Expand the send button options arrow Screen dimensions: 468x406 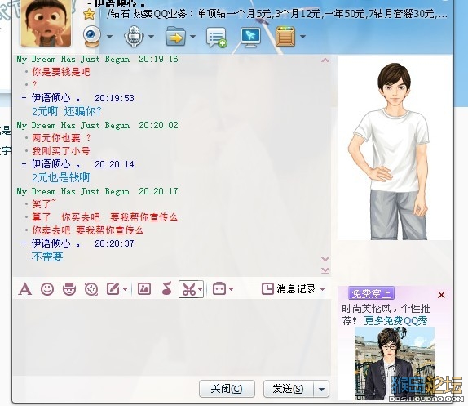coord(321,390)
